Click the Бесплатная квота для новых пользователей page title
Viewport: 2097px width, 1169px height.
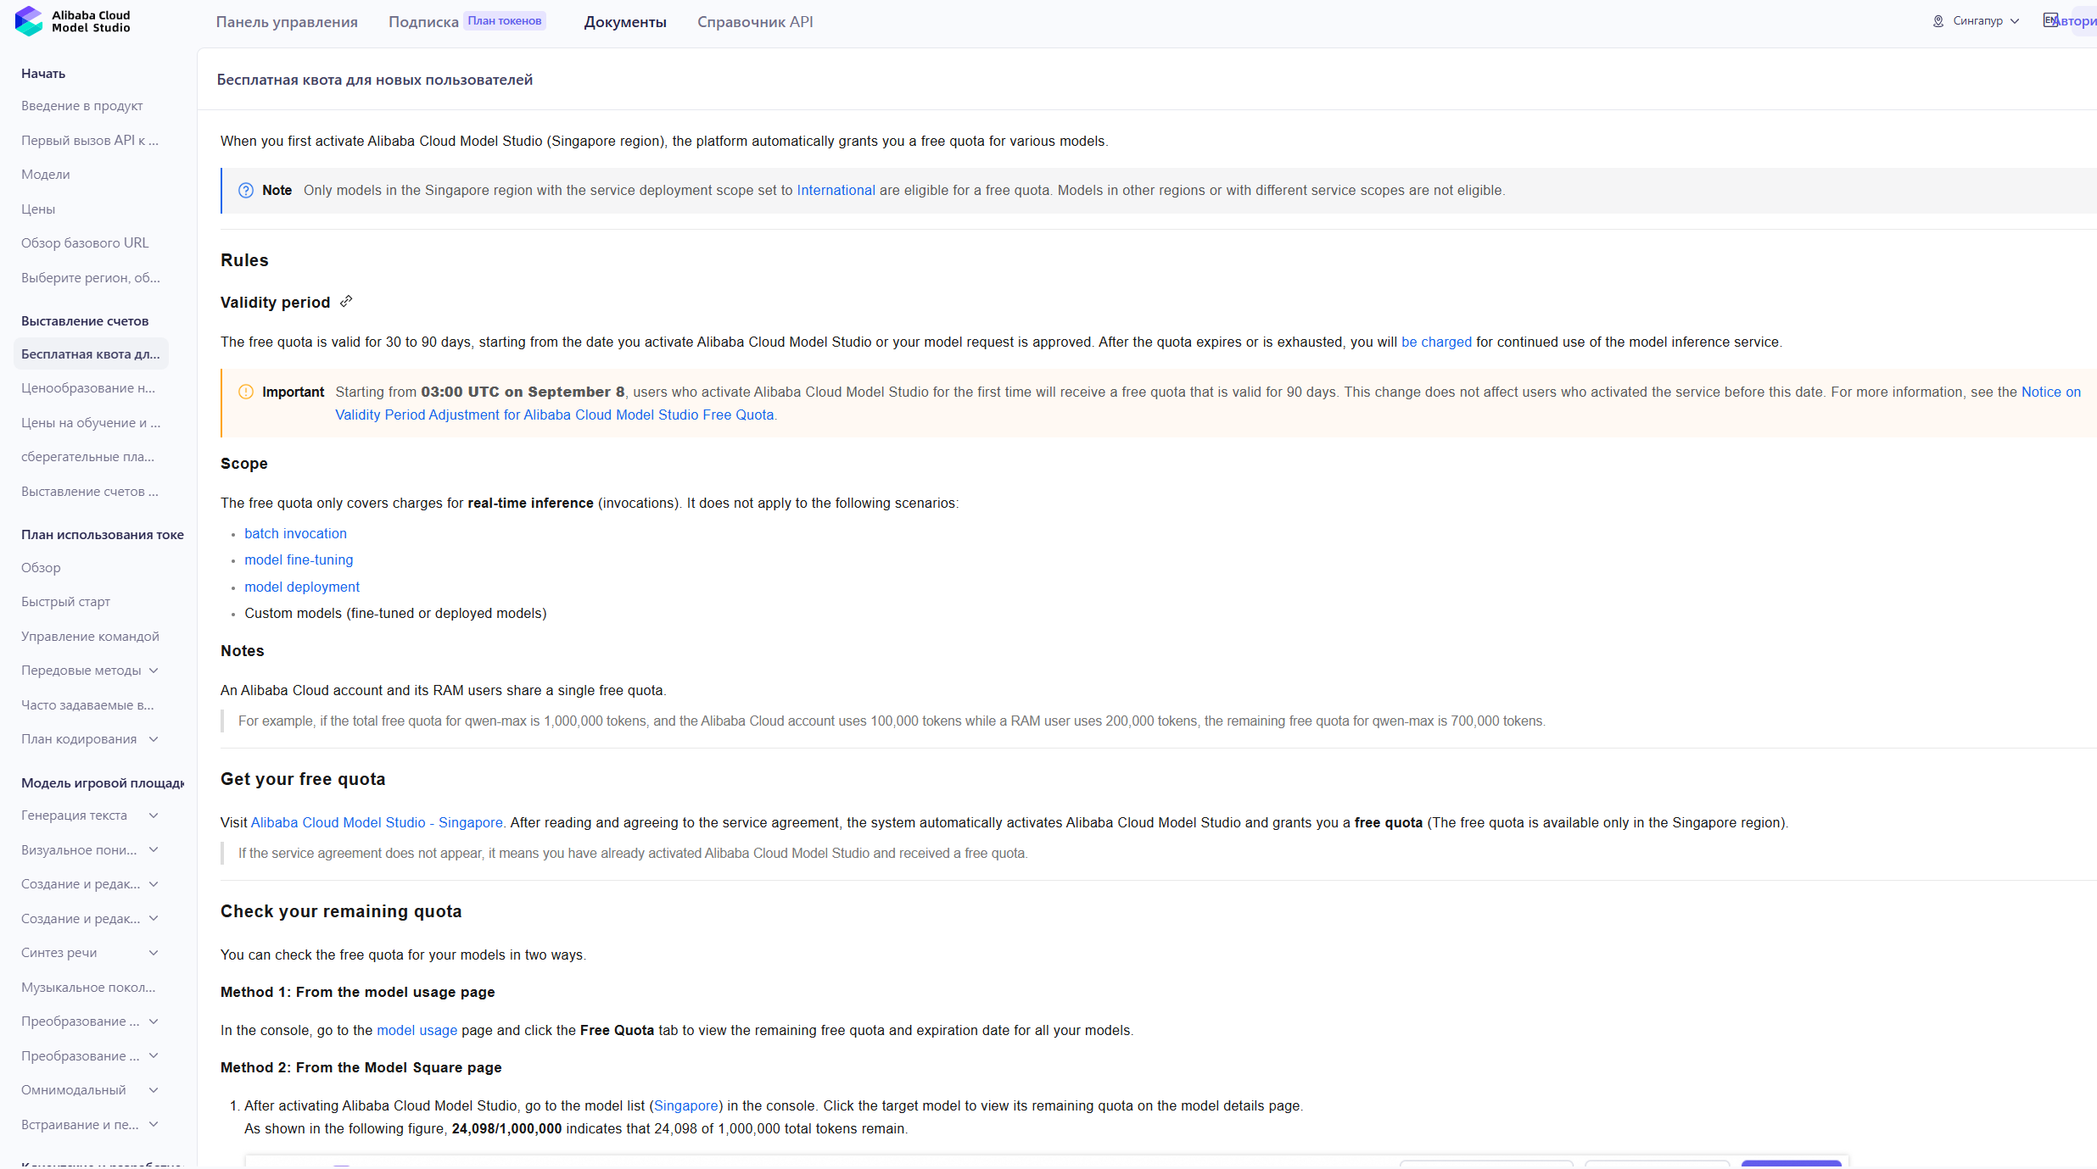(375, 80)
